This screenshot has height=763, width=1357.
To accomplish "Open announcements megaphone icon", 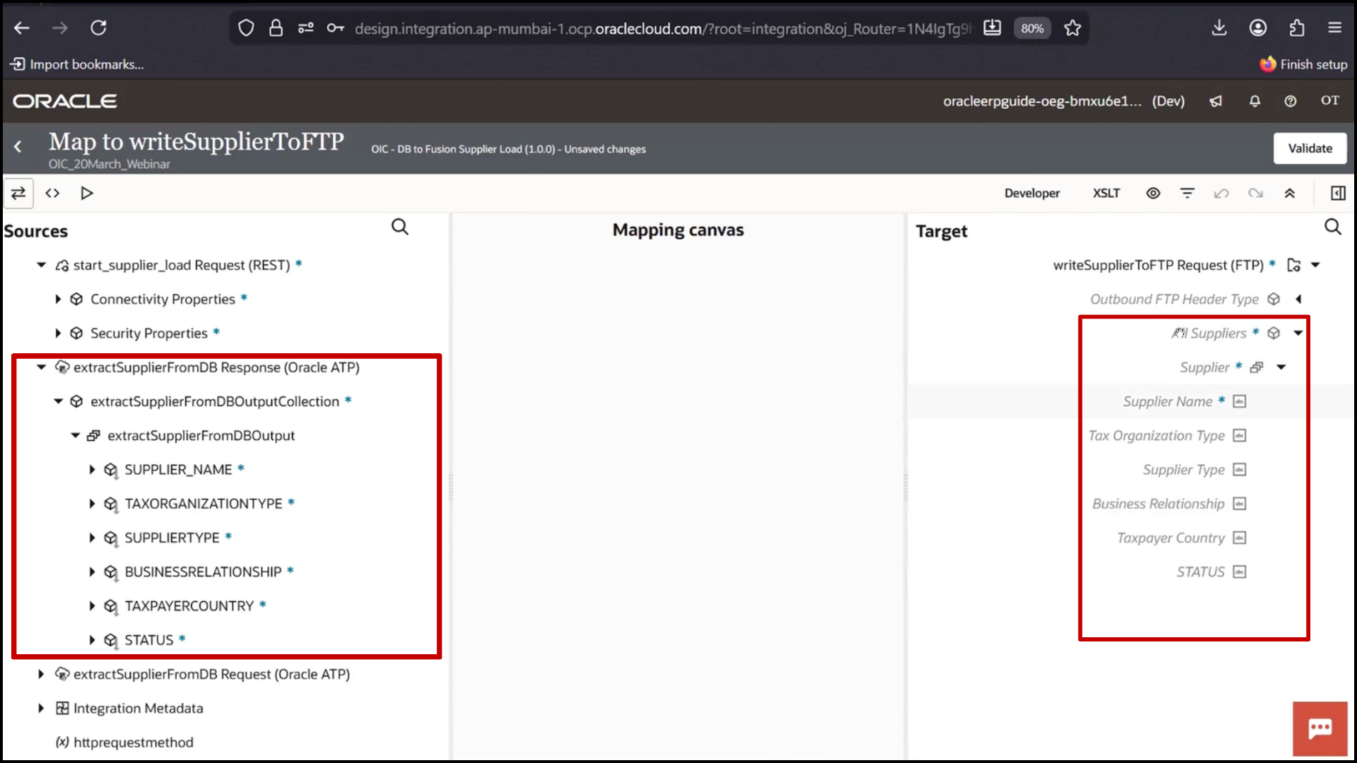I will [1216, 101].
